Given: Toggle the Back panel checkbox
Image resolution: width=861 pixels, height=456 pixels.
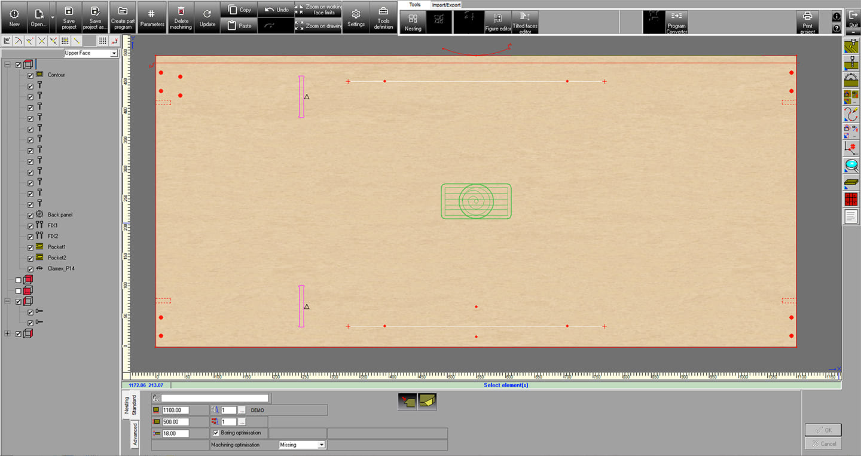Looking at the screenshot, I should 30,215.
